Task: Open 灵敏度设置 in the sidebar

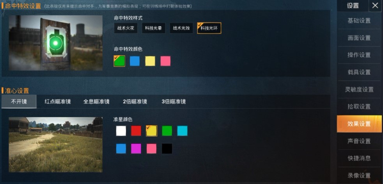Action: [359, 89]
